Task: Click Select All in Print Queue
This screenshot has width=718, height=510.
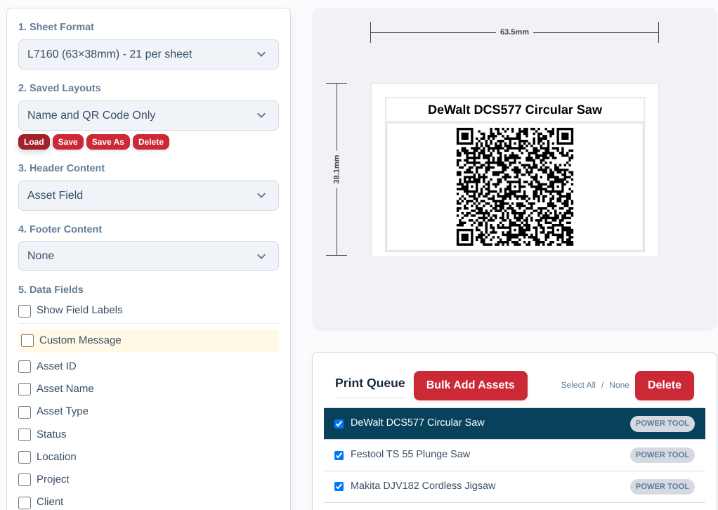Action: coord(578,385)
